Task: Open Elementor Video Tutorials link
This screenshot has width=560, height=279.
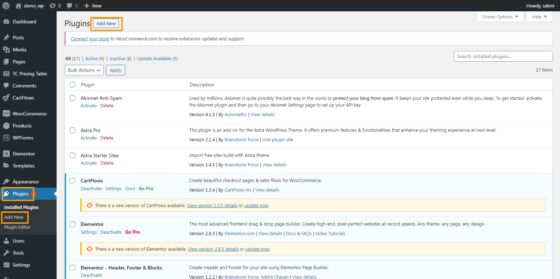Action: coord(330,234)
